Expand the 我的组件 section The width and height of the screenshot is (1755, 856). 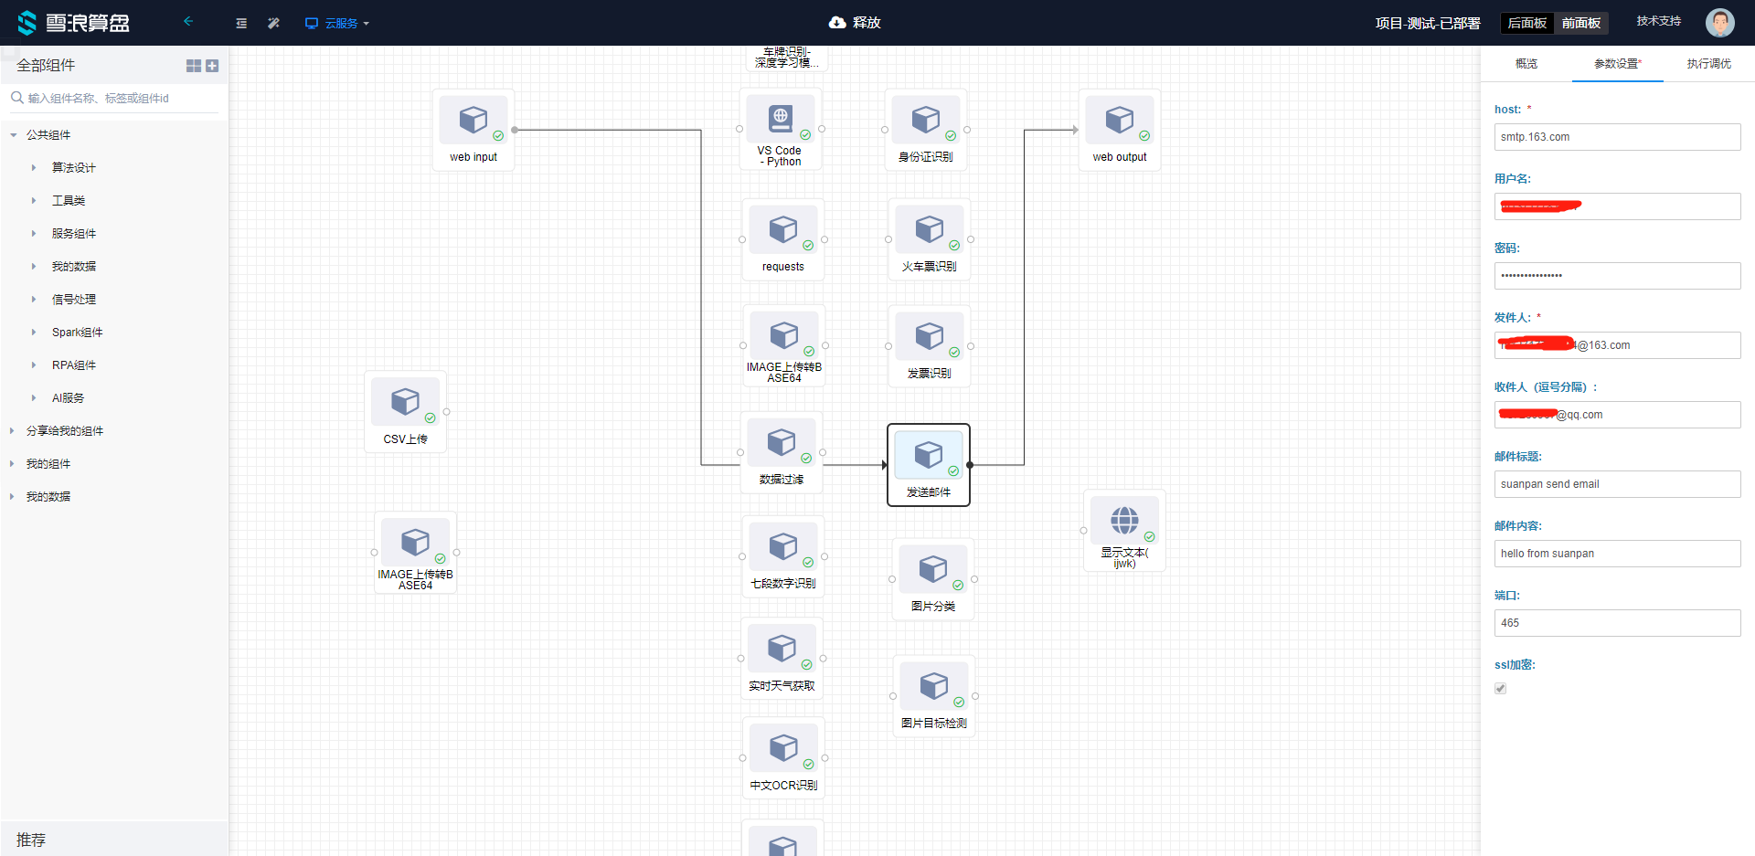pos(12,464)
